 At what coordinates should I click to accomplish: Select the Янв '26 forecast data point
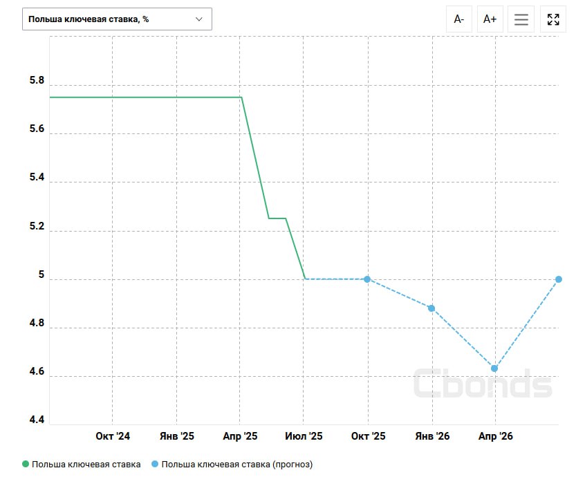click(431, 308)
